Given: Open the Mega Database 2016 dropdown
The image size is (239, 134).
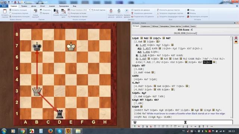Looking at the screenshot, I should coord(90,10).
